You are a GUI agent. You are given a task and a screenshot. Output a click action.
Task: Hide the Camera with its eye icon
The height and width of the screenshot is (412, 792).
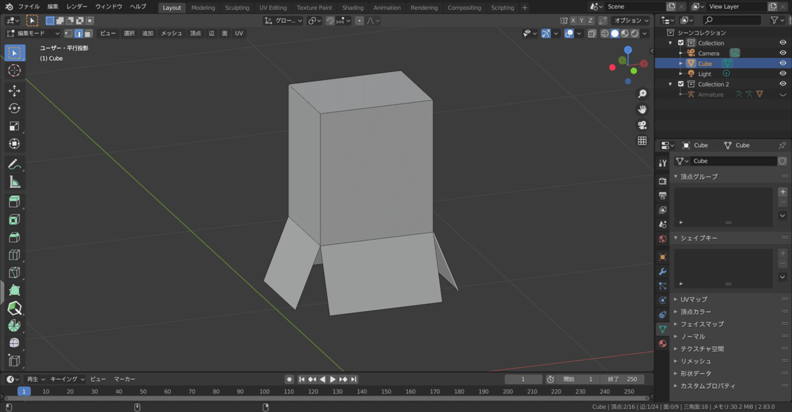[782, 53]
